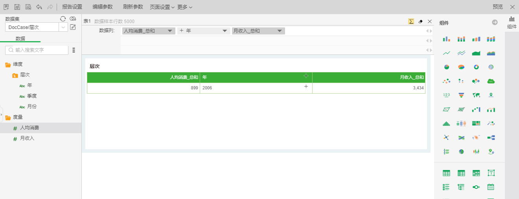Clear table bindings with eraser icon
Image resolution: width=519 pixels, height=199 pixels.
click(x=420, y=22)
